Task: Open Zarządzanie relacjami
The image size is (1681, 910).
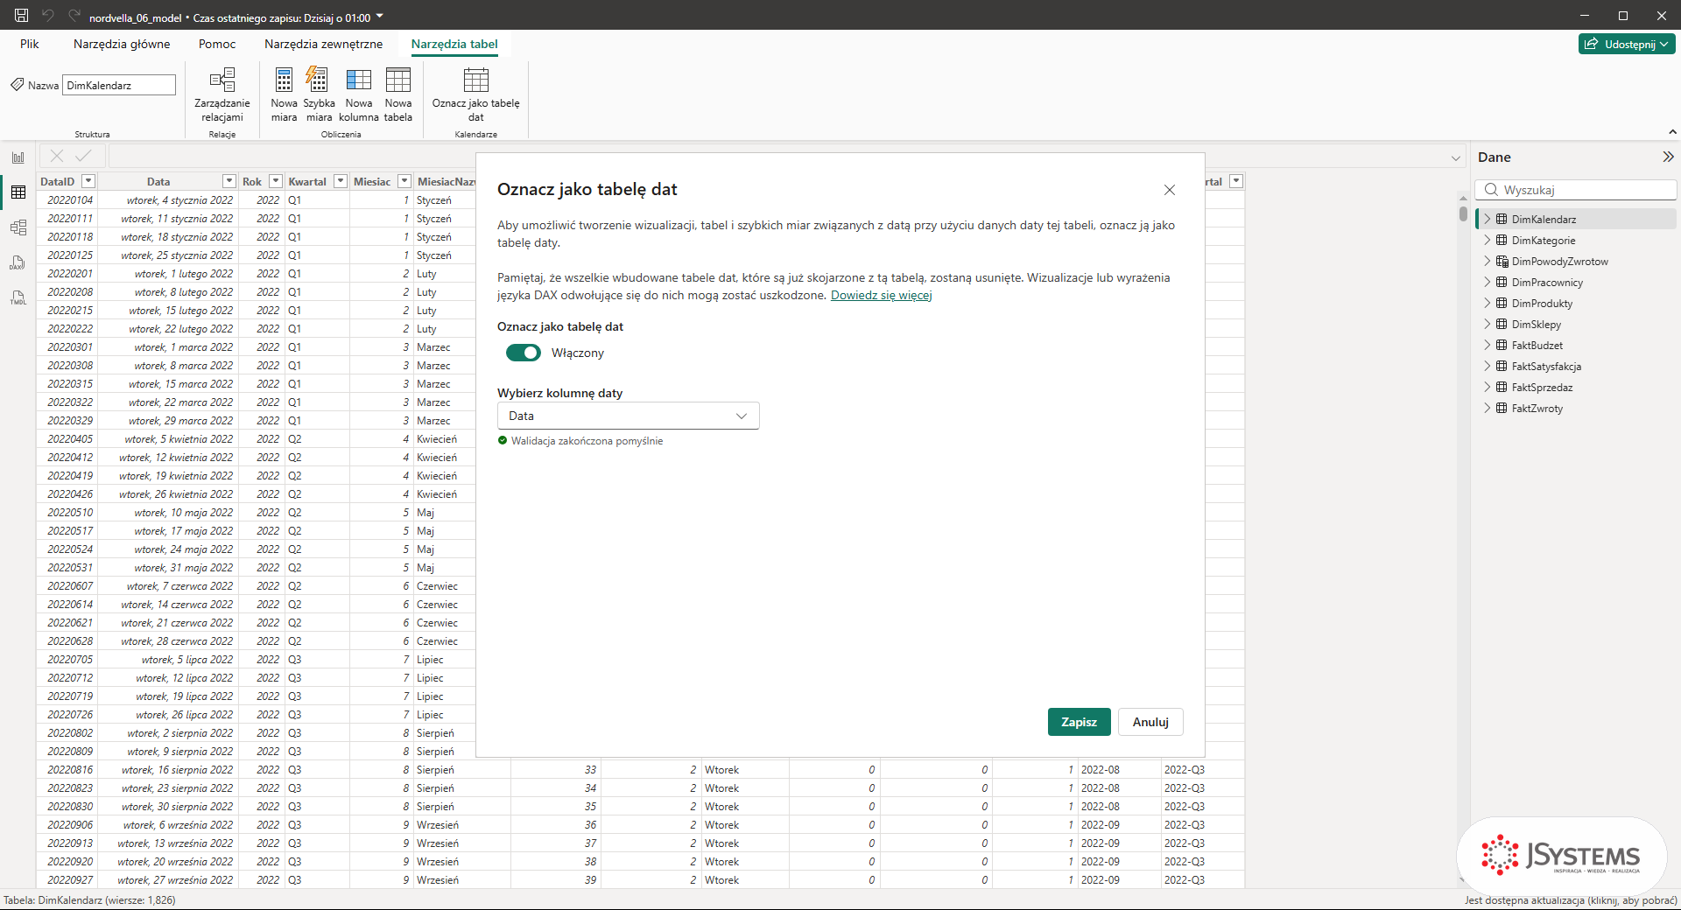Action: coord(222,94)
